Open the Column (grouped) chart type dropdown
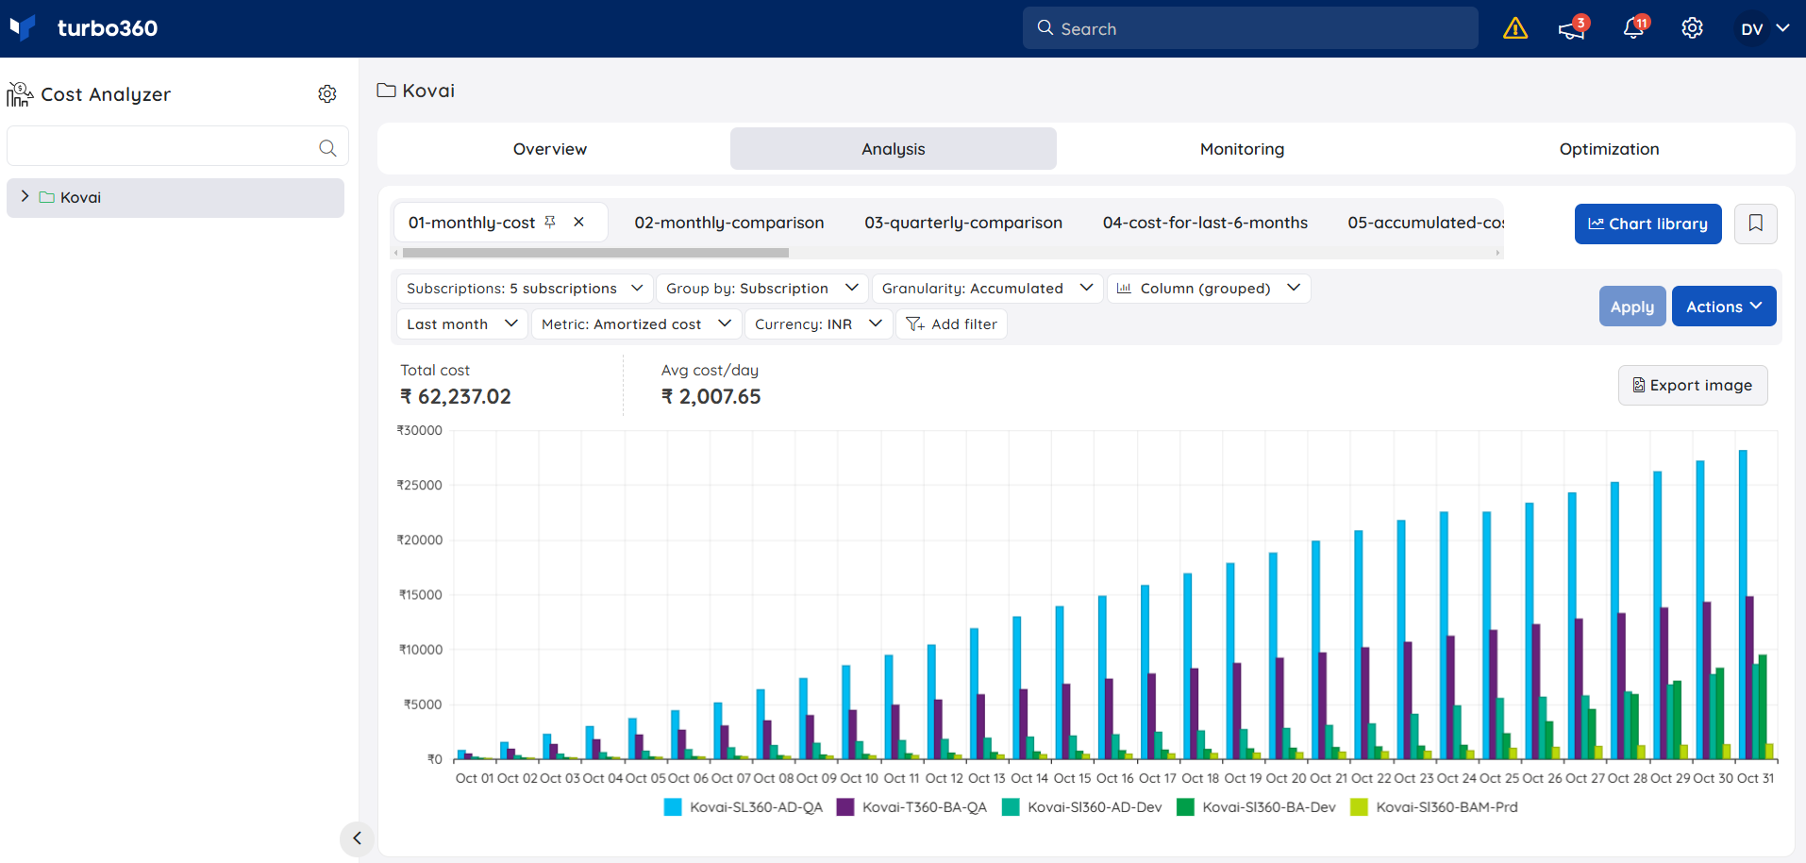The image size is (1806, 863). [1209, 288]
